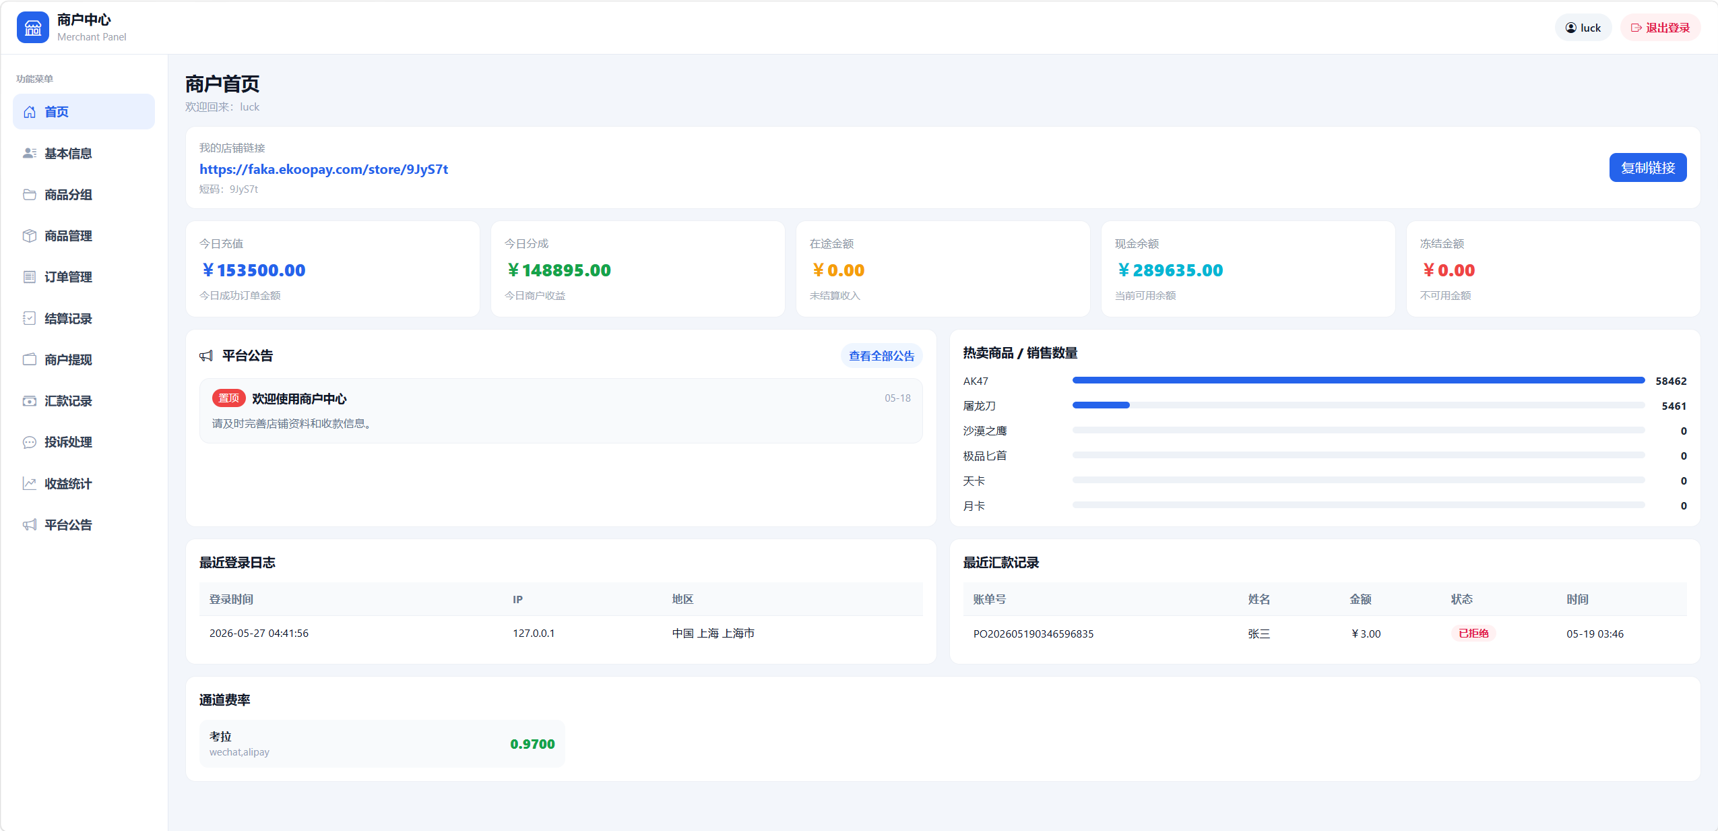Click the luck user account badge

point(1583,28)
